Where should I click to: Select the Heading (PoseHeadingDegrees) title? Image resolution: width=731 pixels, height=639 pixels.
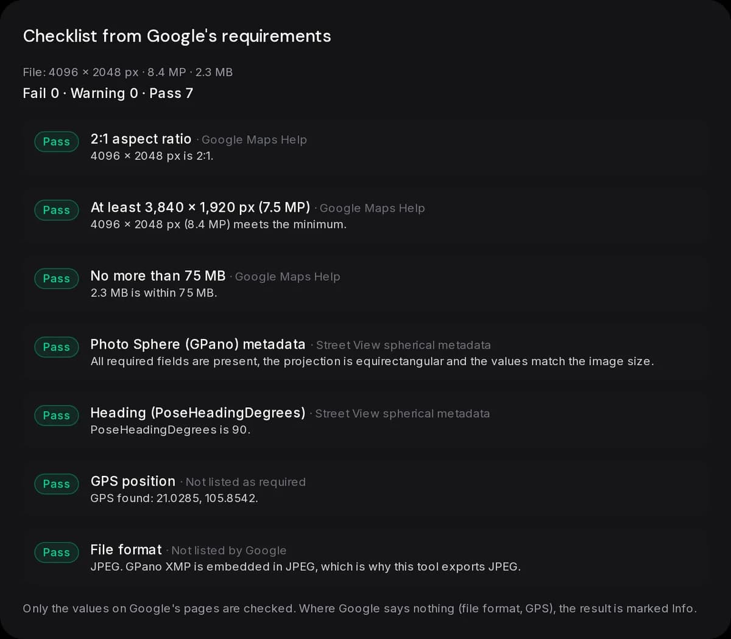(198, 413)
